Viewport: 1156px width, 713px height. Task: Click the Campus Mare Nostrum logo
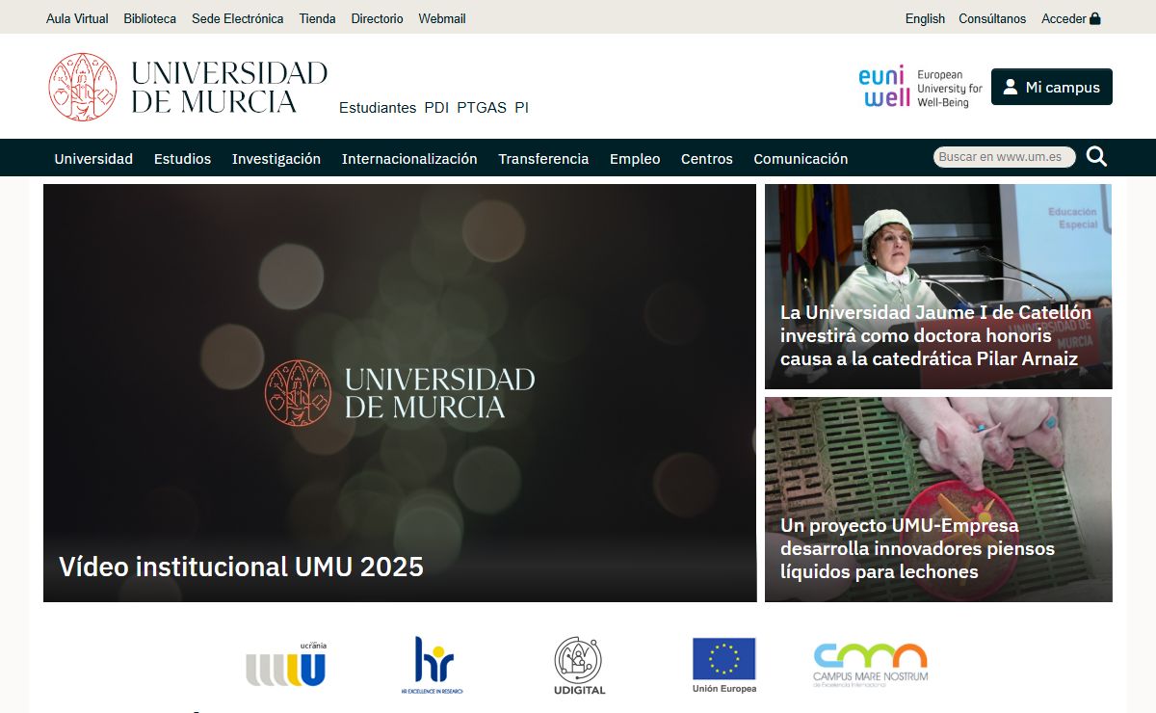point(870,665)
